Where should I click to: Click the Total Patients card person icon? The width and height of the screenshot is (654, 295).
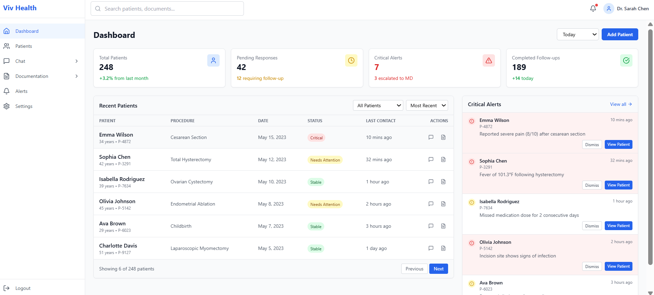213,60
